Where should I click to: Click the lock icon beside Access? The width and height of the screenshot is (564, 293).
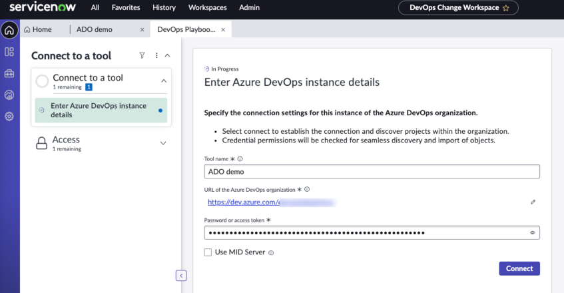(x=41, y=143)
